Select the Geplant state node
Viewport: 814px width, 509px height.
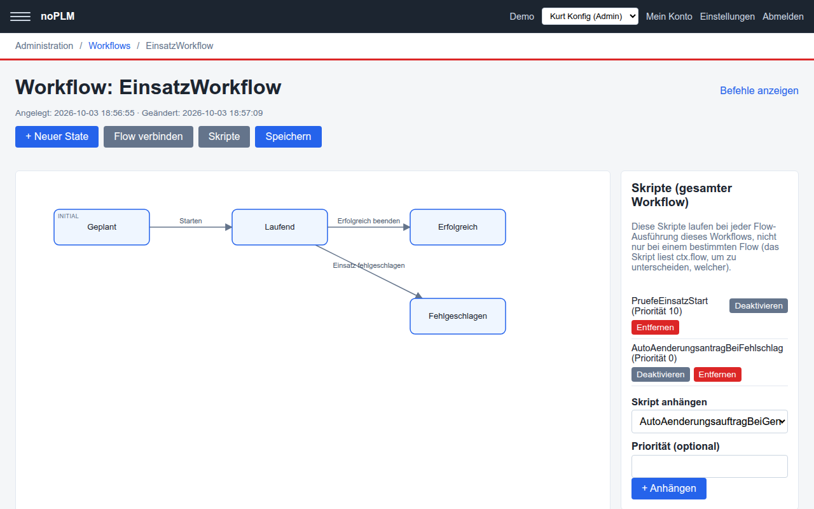click(102, 227)
